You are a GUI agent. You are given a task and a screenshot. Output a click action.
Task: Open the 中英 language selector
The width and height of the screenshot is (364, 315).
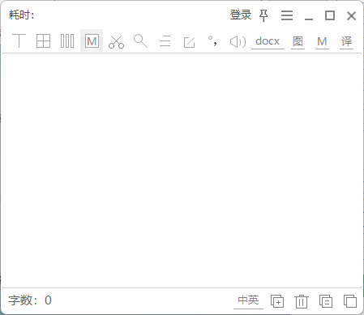click(248, 300)
